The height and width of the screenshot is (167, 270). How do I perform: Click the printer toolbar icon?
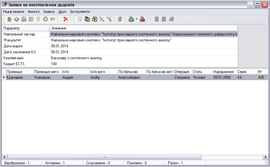point(131,19)
